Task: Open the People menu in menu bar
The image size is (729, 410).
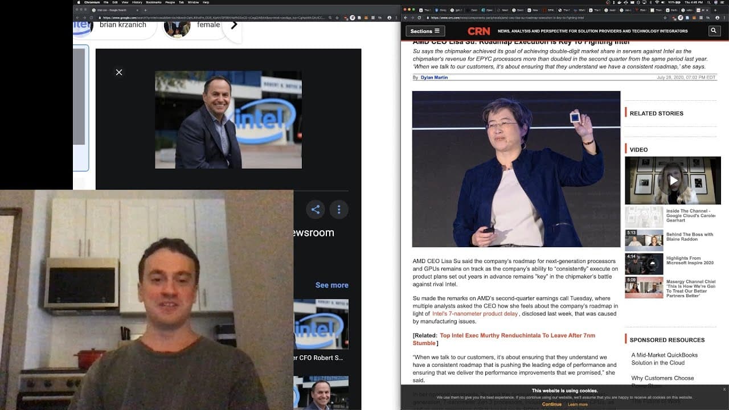Action: pyautogui.click(x=170, y=2)
